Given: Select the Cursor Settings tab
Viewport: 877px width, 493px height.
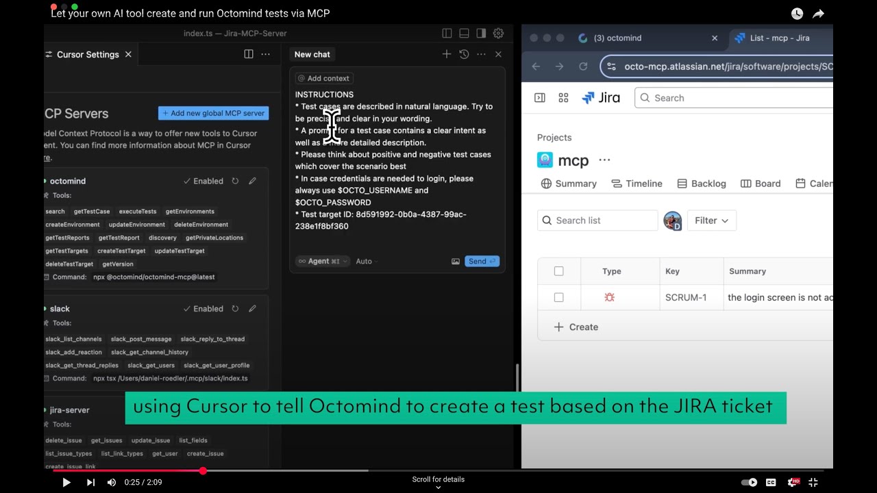Looking at the screenshot, I should pyautogui.click(x=88, y=54).
